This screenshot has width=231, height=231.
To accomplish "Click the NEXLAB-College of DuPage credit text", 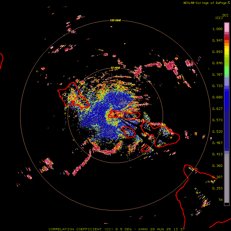I will [205, 3].
